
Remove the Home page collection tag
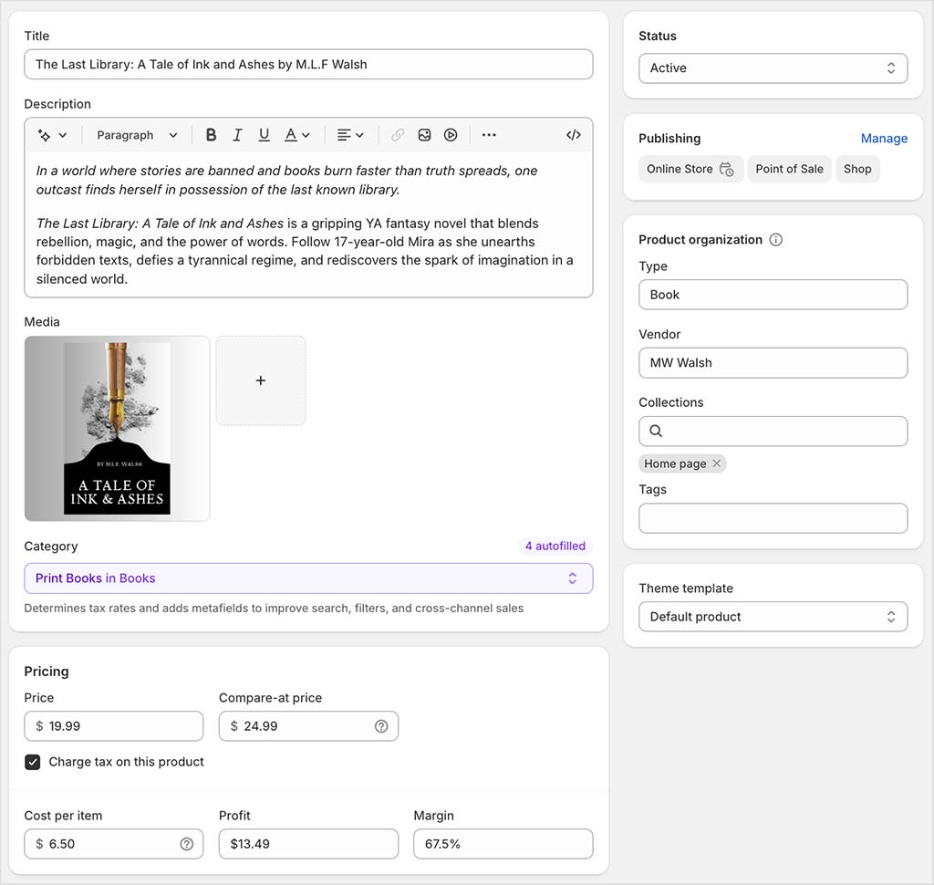coord(717,463)
